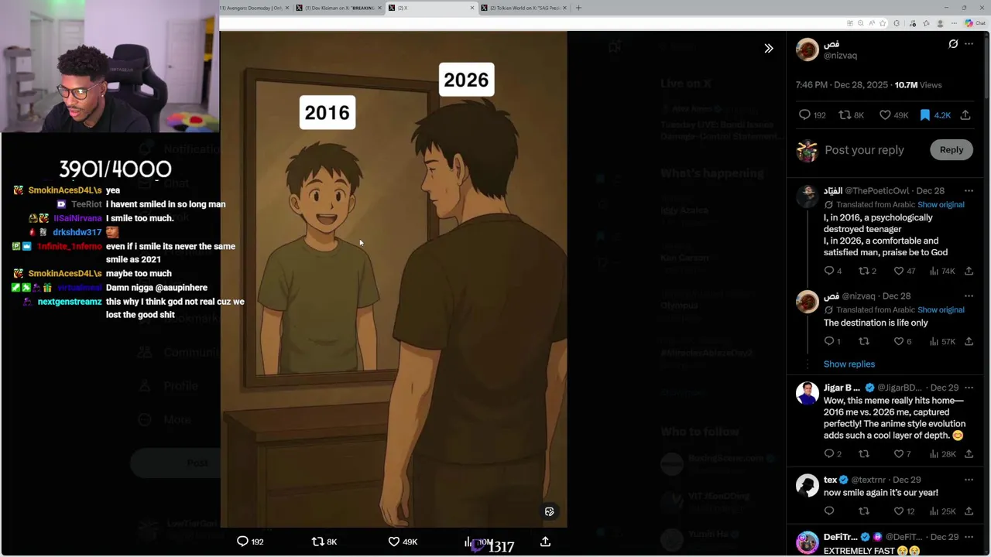The width and height of the screenshot is (991, 557).
Task: Switch to 'Avengers: Doomsday' browser tab
Action: pyautogui.click(x=255, y=8)
